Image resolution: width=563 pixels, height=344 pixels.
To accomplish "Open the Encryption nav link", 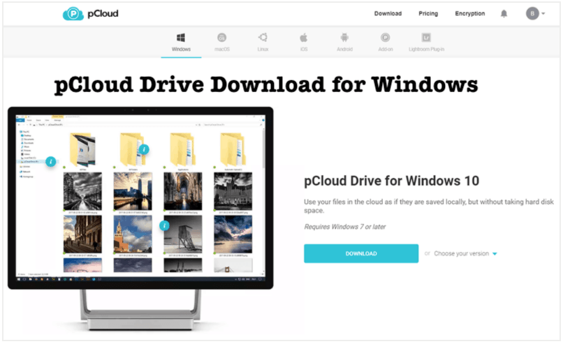I will click(x=469, y=14).
